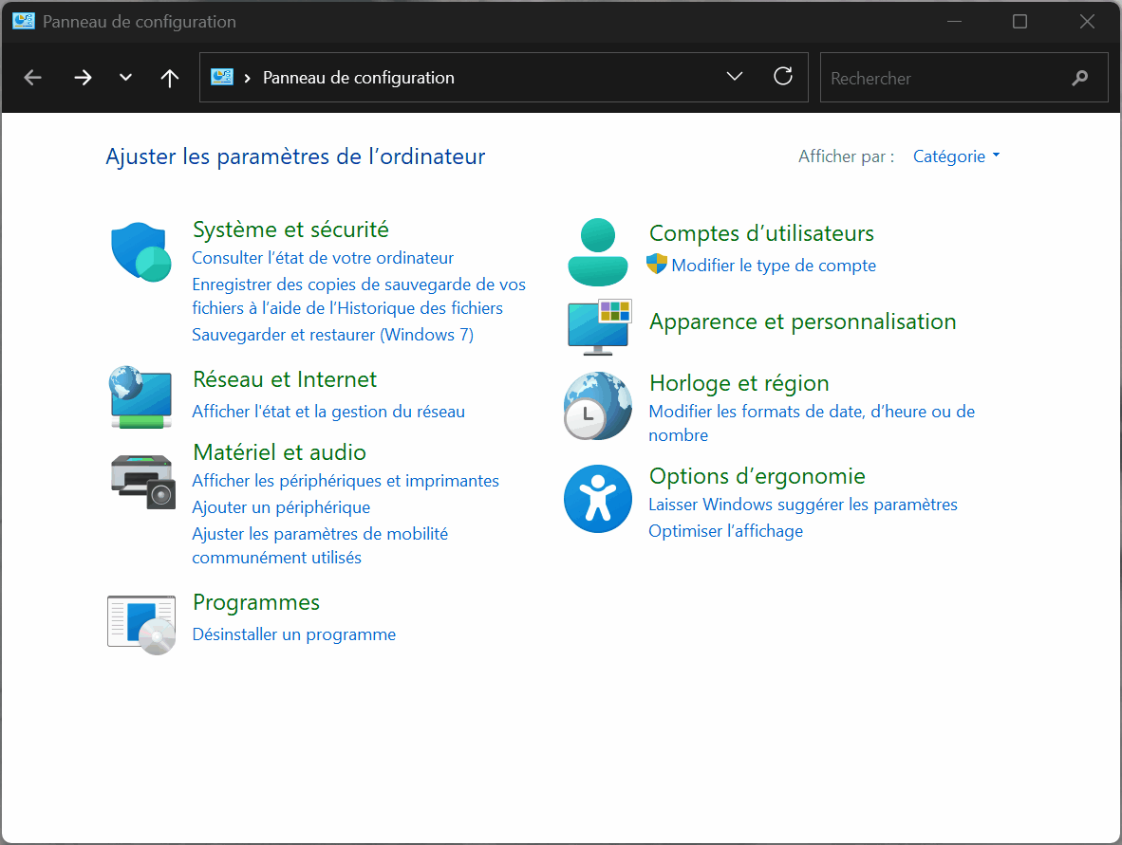Image resolution: width=1122 pixels, height=845 pixels.
Task: Open the Catégorie view dropdown
Action: 956,156
